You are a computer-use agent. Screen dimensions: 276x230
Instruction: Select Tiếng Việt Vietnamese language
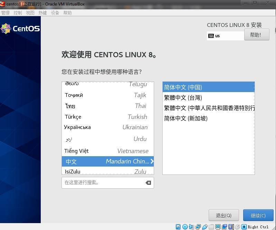pos(108,151)
